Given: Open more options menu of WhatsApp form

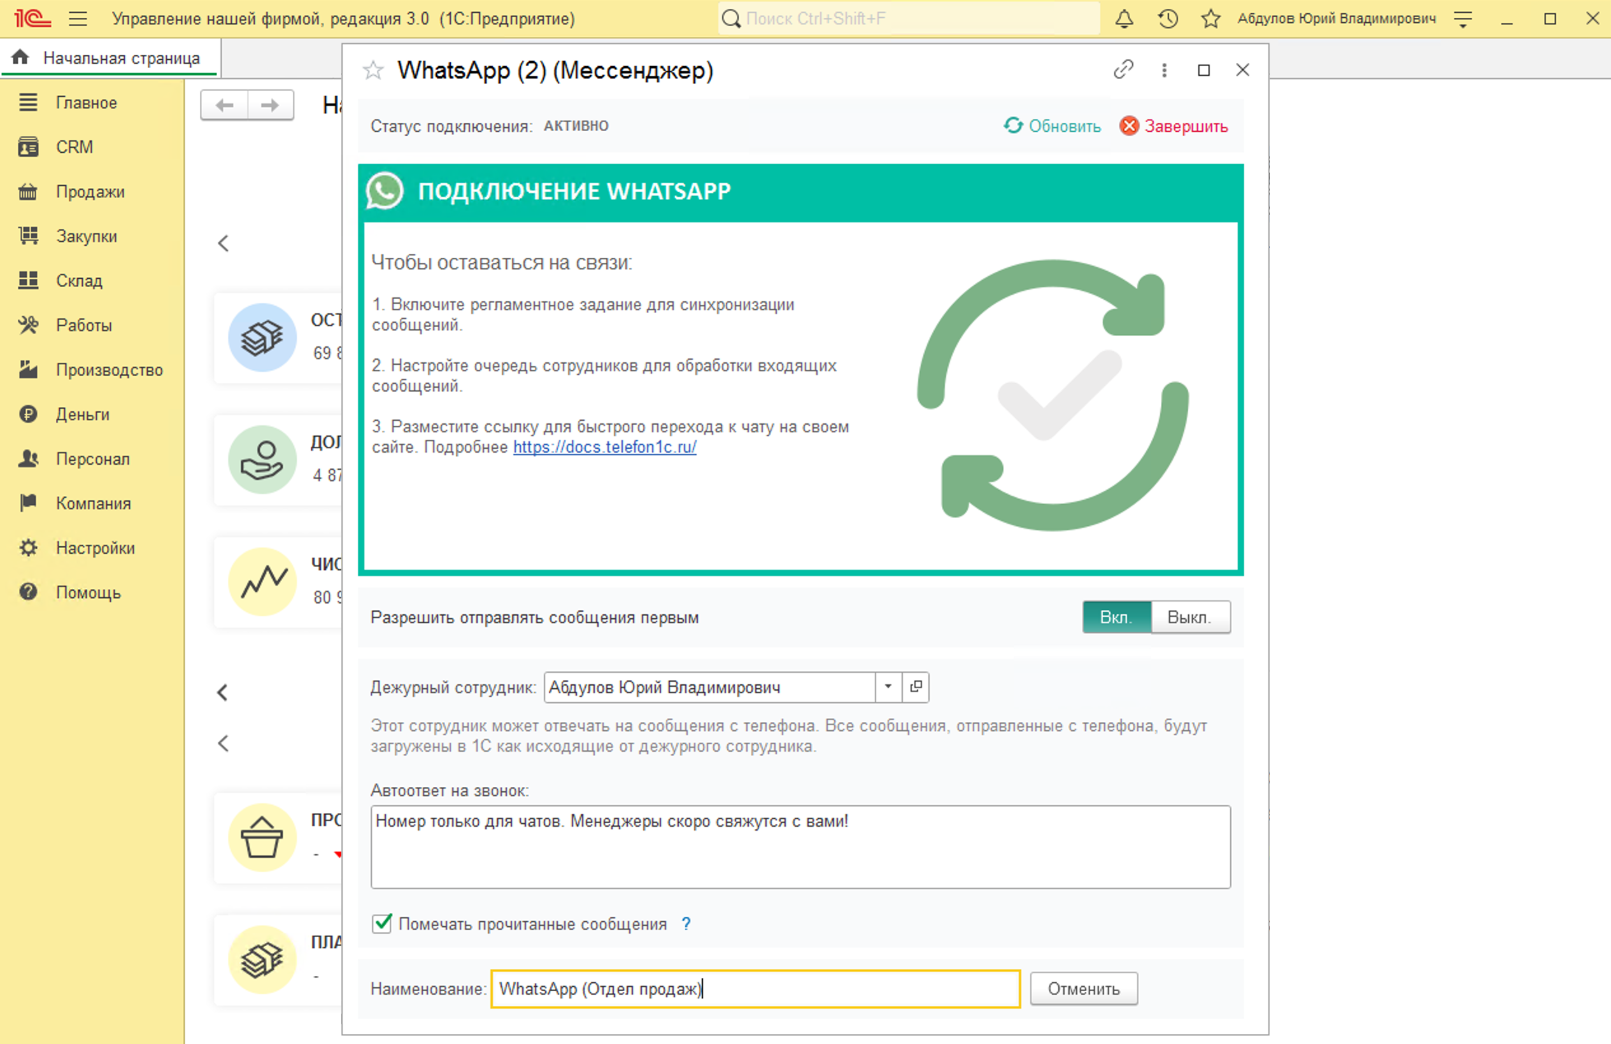Looking at the screenshot, I should click(1164, 69).
